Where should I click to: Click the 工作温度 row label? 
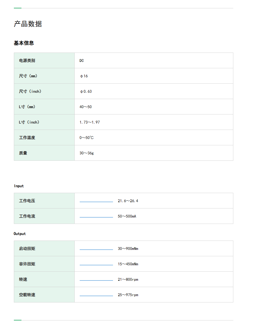(x=27, y=138)
